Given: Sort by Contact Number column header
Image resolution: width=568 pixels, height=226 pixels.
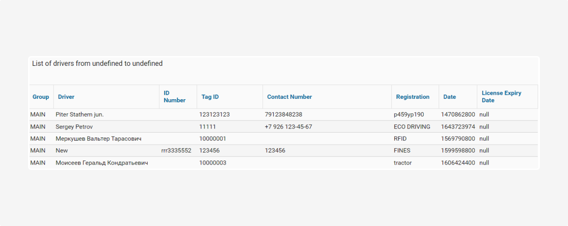Looking at the screenshot, I should click(x=289, y=97).
